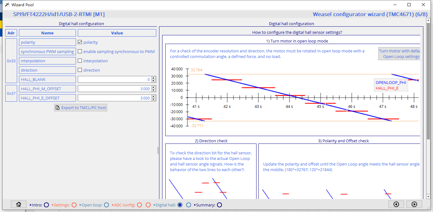Increase the HALL_BLANK value
Image resolution: width=433 pixels, height=212 pixels.
153,78
